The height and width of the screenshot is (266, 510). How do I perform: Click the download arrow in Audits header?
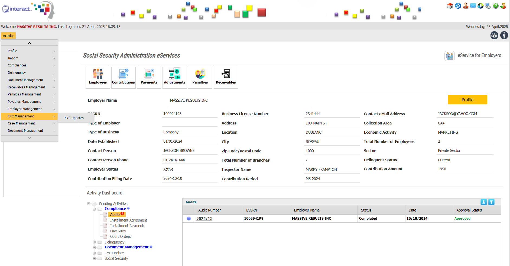pyautogui.click(x=483, y=202)
